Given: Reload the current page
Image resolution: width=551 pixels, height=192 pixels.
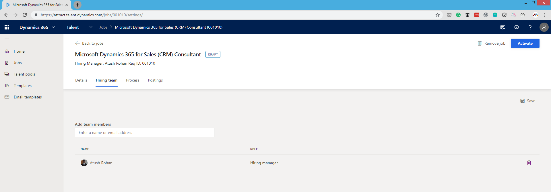Looking at the screenshot, I should (x=25, y=15).
